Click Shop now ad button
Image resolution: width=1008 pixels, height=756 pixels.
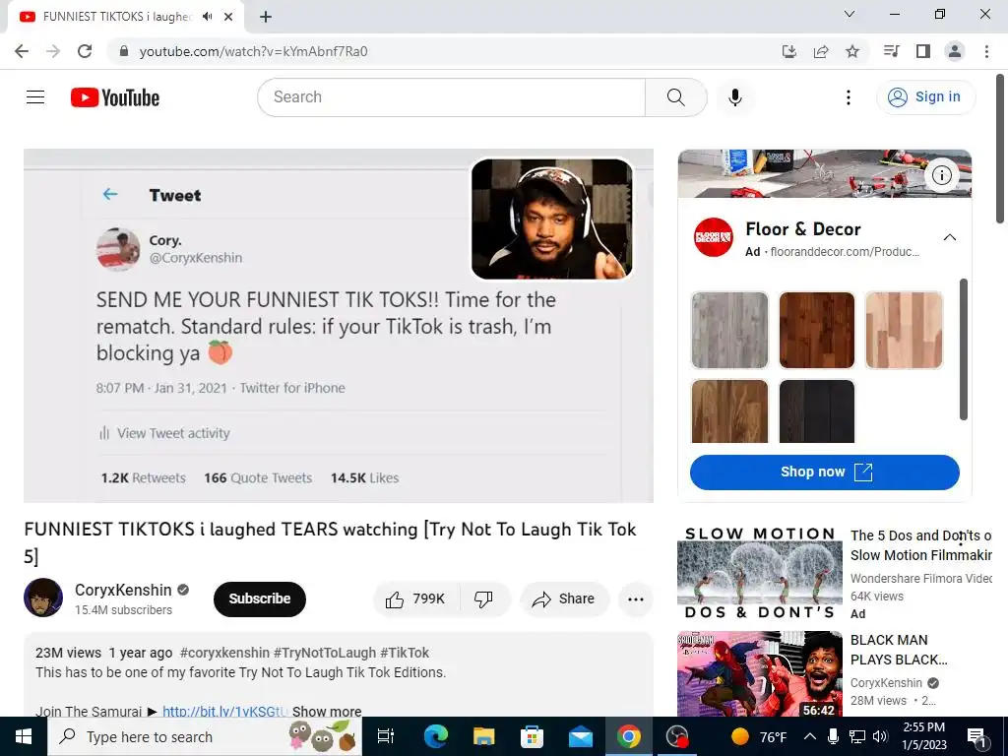[825, 472]
